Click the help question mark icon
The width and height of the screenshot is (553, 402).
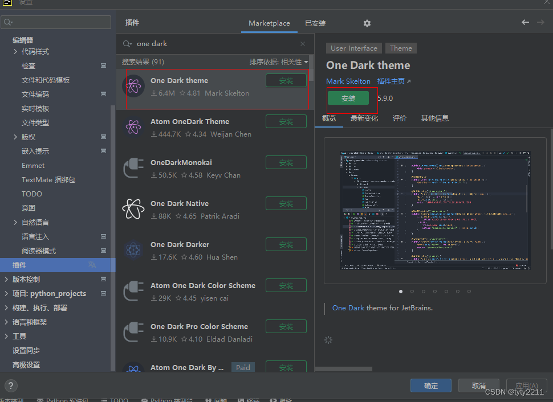click(x=11, y=386)
